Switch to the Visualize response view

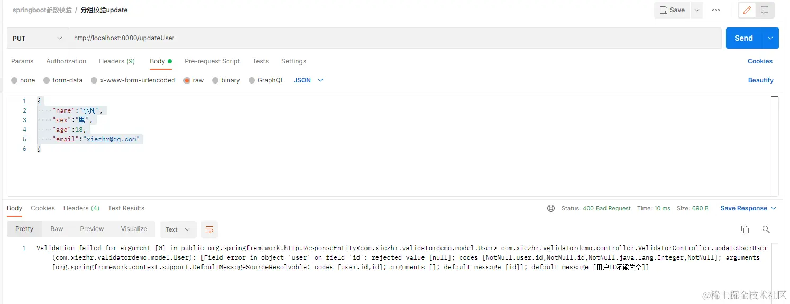(x=134, y=229)
